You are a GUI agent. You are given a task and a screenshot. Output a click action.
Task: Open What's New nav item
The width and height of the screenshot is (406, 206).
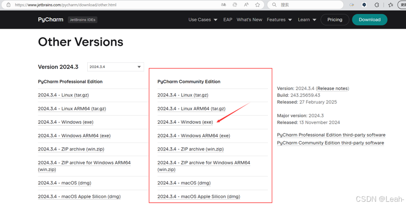(x=249, y=20)
